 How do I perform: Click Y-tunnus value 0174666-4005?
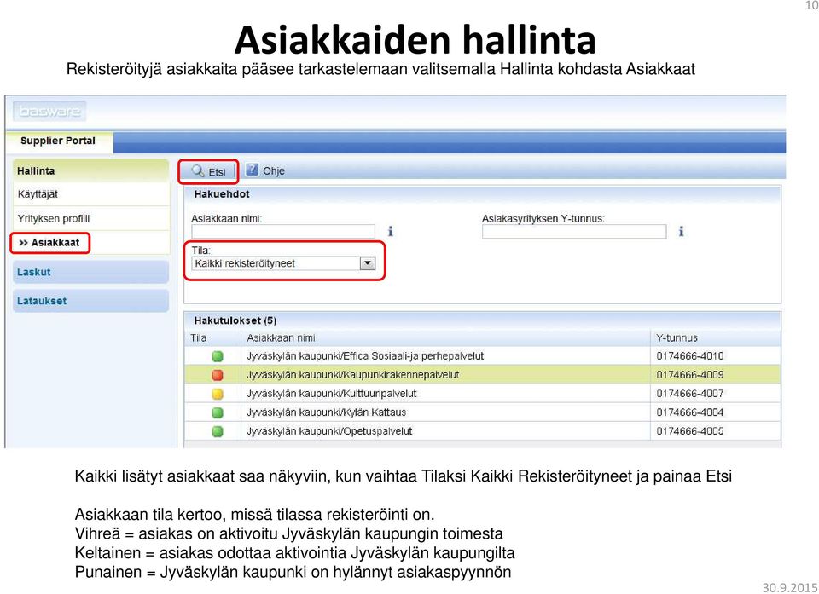(x=690, y=431)
